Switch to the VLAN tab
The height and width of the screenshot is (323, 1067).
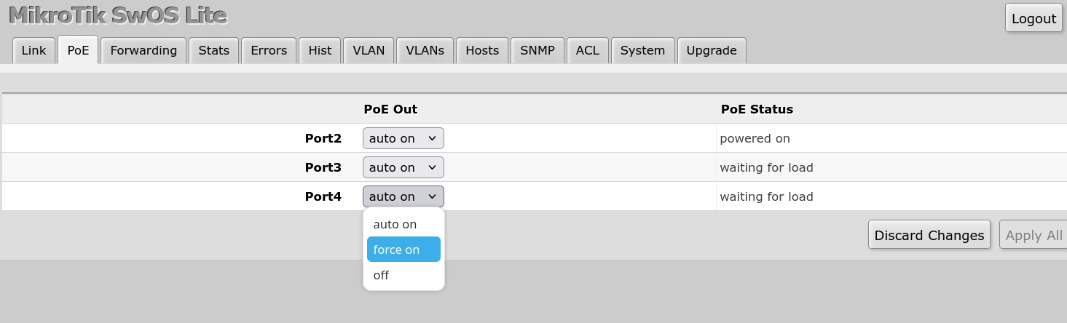(x=369, y=50)
